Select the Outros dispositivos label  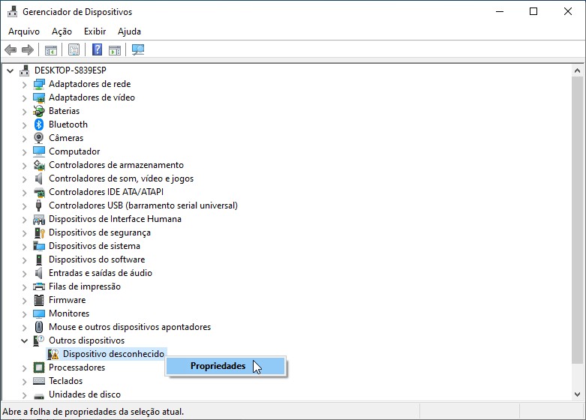click(x=87, y=340)
